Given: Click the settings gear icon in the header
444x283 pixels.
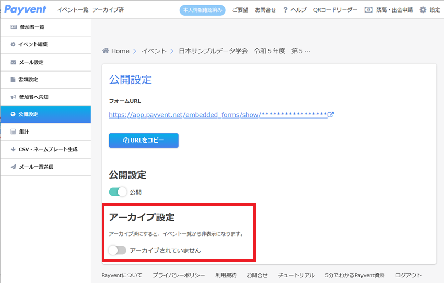Looking at the screenshot, I should [423, 10].
